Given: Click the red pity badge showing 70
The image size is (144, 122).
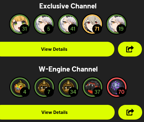Looking at the screenshot, I should [x=121, y=92].
